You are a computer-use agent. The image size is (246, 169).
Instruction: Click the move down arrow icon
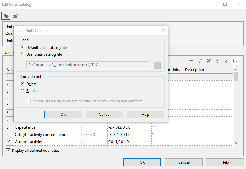click(226, 61)
